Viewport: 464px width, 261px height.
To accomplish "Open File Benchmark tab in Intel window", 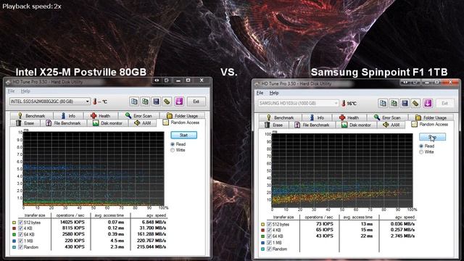I will (63, 123).
